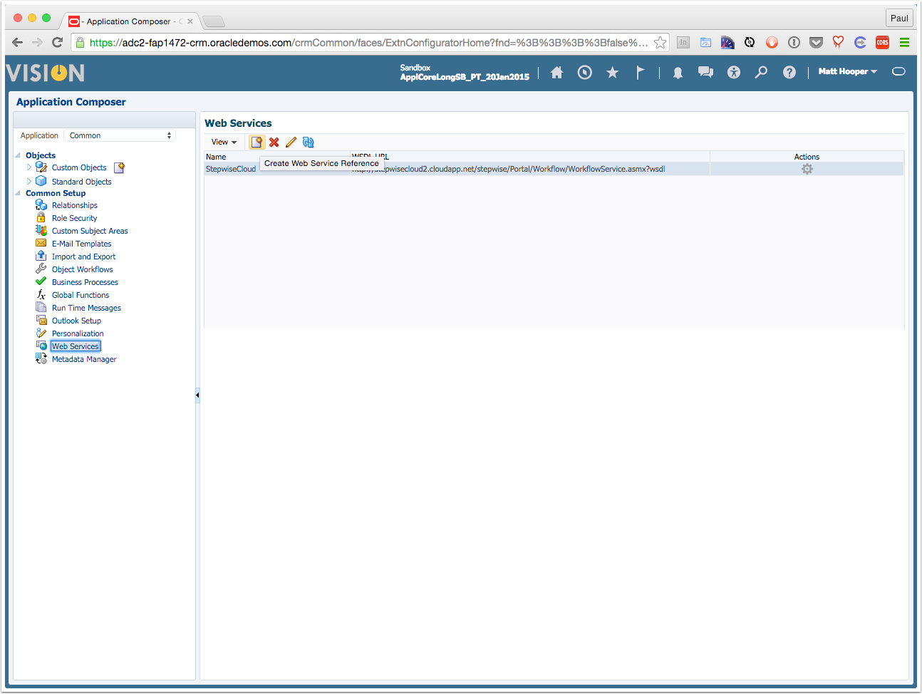Open Recent Items clock icon
Image resolution: width=922 pixels, height=694 pixels.
tap(584, 72)
